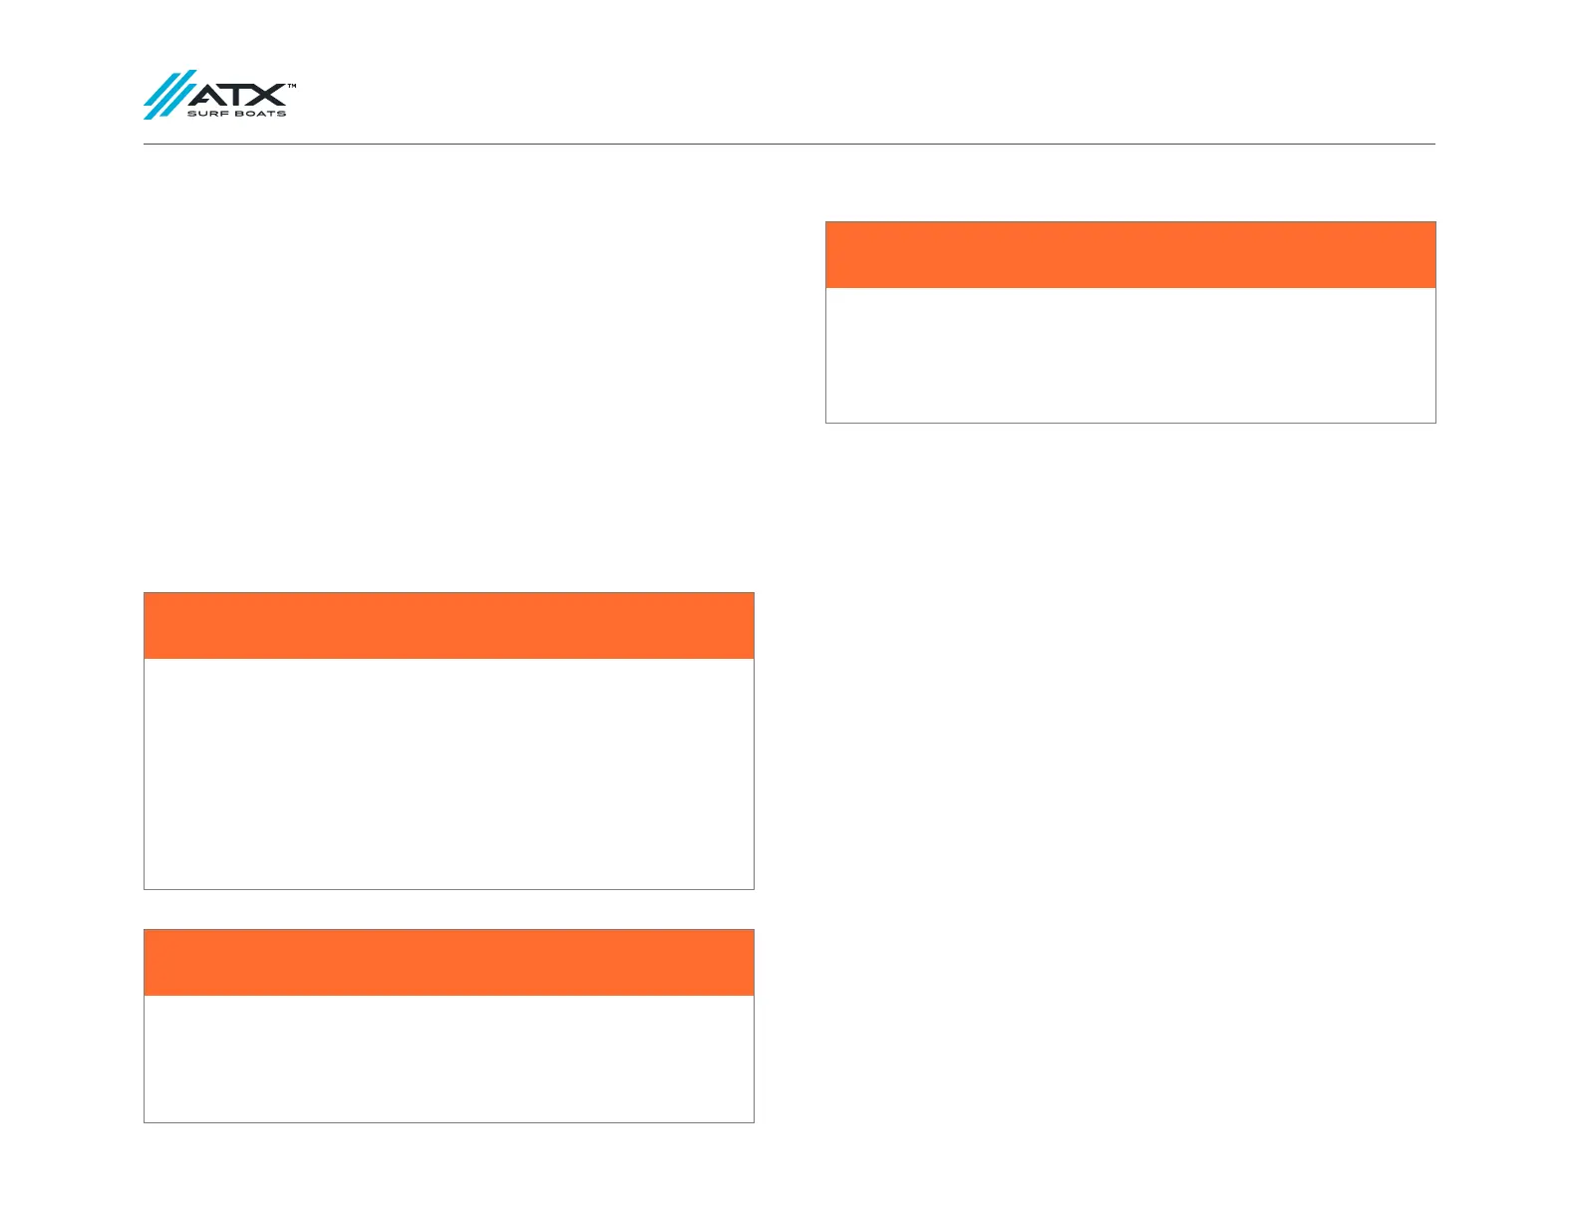Click the blank header area right of the logo
Viewport: 1579px width, 1220px height.
click(x=857, y=95)
